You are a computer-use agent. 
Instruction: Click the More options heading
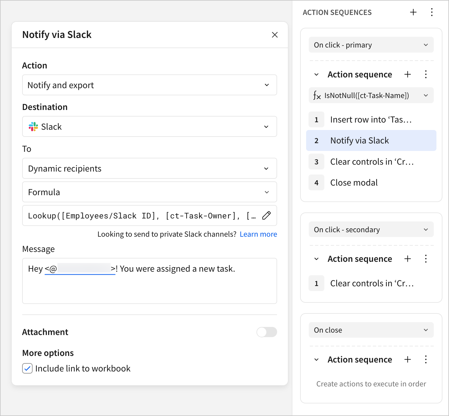coord(48,353)
